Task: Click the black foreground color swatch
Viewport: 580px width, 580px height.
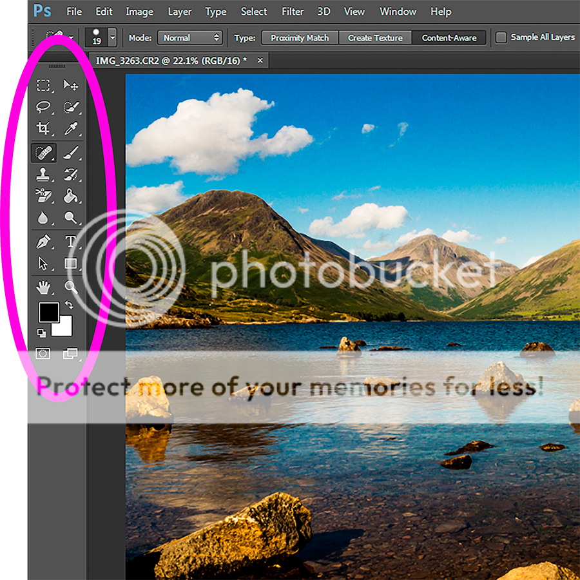Action: 48,313
